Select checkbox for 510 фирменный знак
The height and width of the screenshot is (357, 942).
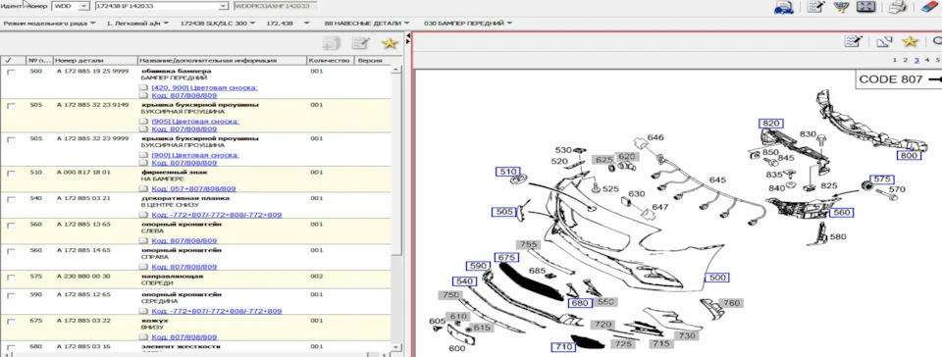[10, 173]
